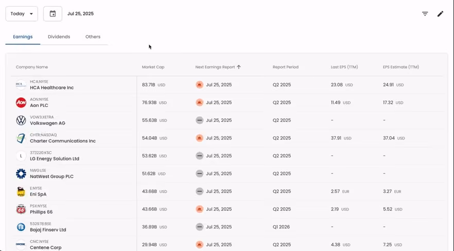Open the filter options icon
454x251 pixels.
coord(425,13)
